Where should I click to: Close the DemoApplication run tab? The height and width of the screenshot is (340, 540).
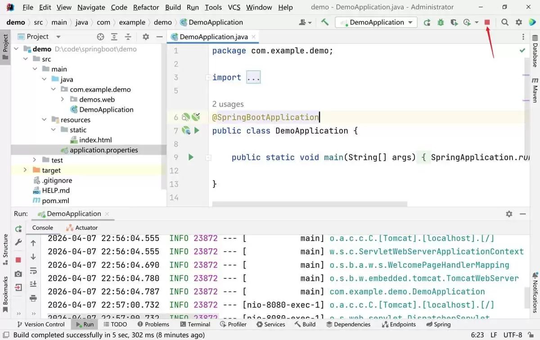click(x=107, y=214)
